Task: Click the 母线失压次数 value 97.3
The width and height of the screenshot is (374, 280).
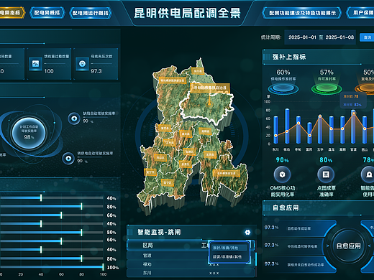Action: click(x=96, y=71)
